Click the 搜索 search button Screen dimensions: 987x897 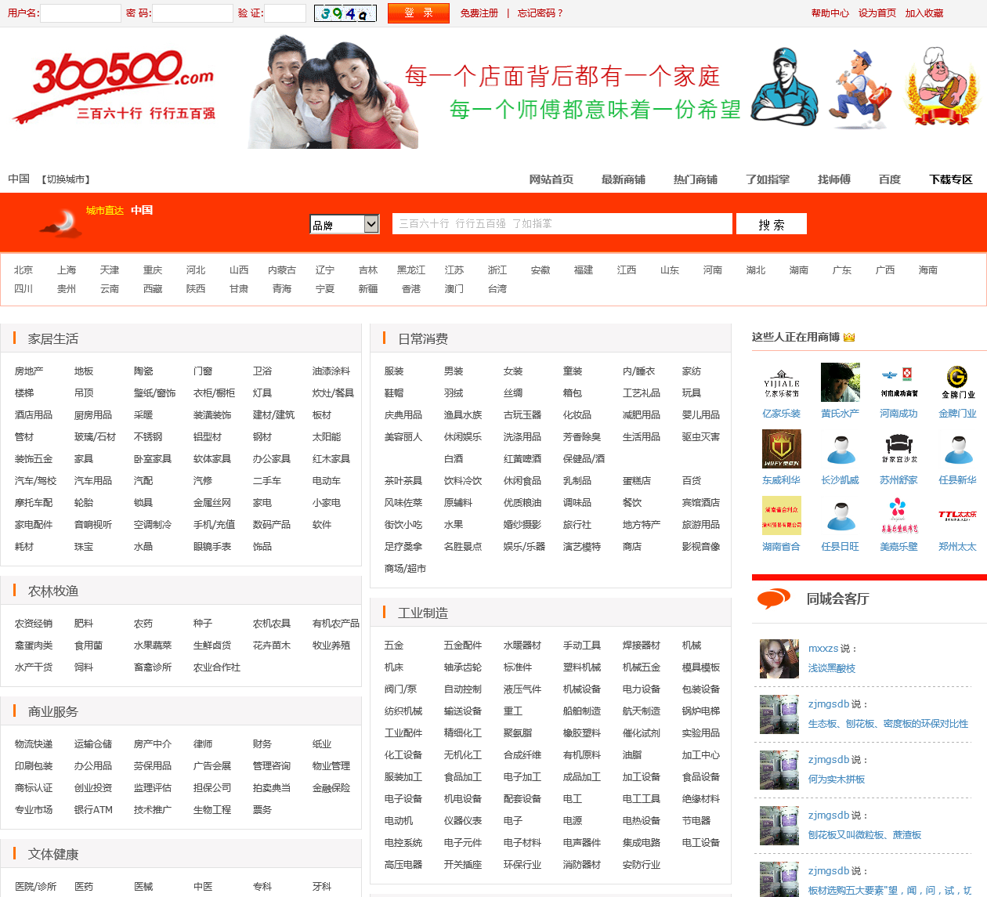click(771, 224)
